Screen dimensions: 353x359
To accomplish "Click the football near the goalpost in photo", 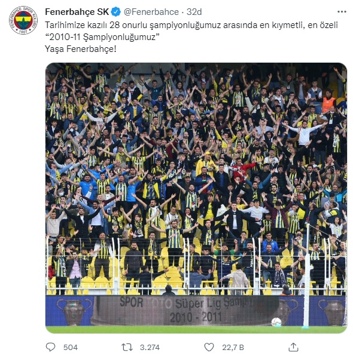I will (x=276, y=322).
